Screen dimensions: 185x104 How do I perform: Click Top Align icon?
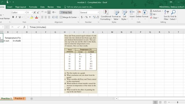[42, 12]
